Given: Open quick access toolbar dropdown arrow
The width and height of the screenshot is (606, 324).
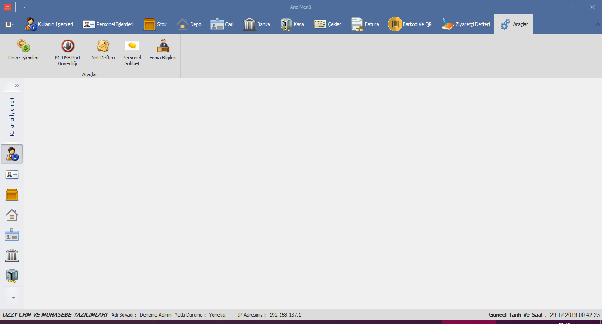Looking at the screenshot, I should (24, 7).
